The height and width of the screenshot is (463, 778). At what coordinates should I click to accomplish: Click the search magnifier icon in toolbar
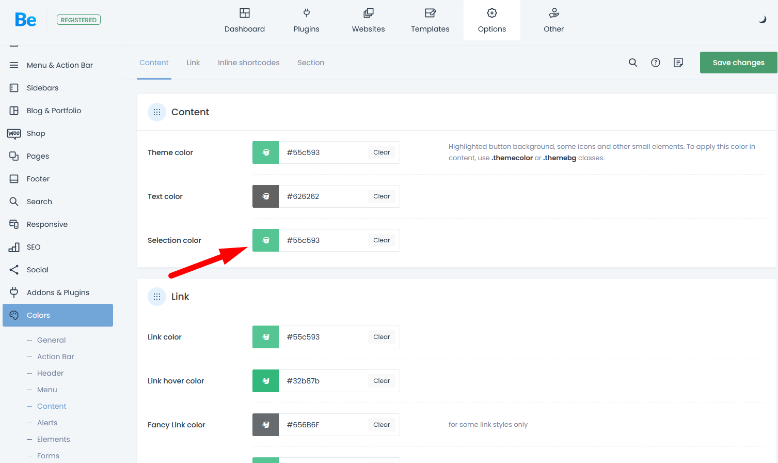[633, 63]
